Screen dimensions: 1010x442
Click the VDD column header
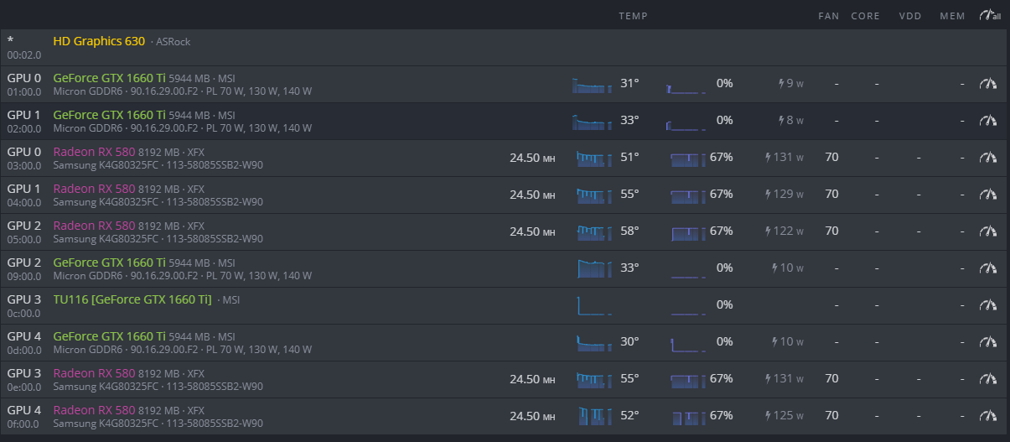click(x=909, y=16)
